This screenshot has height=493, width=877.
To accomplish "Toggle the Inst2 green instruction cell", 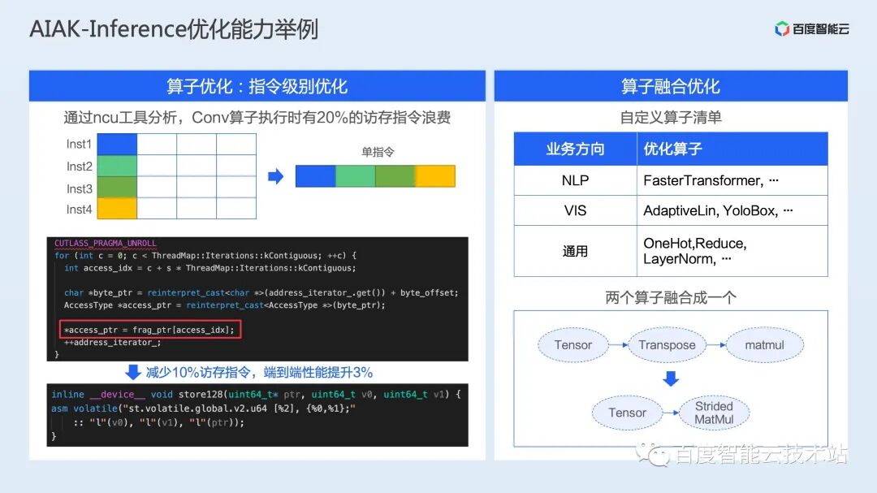I will pyautogui.click(x=116, y=166).
